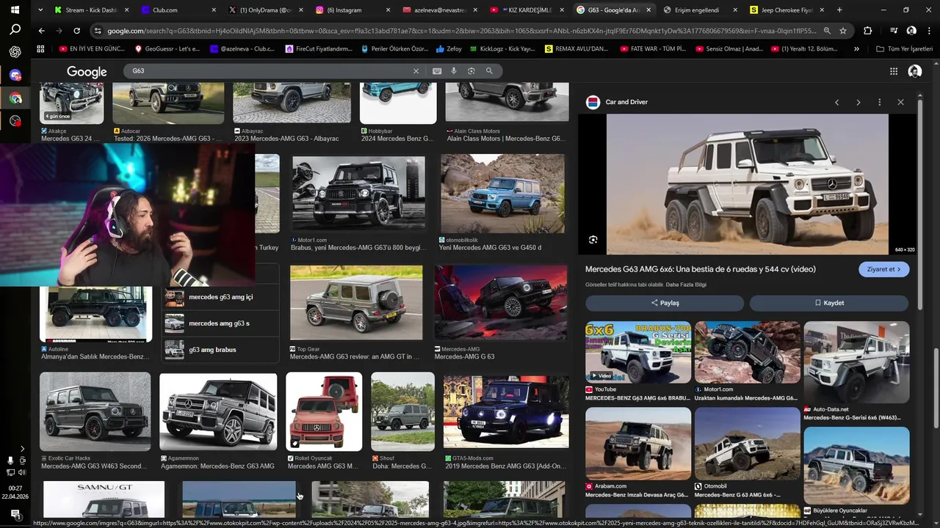The height and width of the screenshot is (528, 940).
Task: Zoom control icon in address bar
Action: pyautogui.click(x=827, y=31)
